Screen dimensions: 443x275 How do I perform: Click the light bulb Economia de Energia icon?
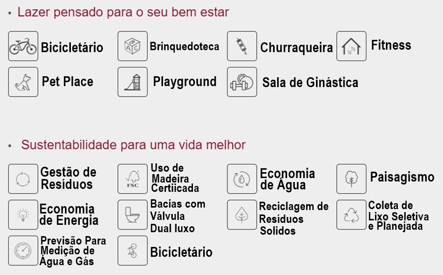pyautogui.click(x=23, y=214)
